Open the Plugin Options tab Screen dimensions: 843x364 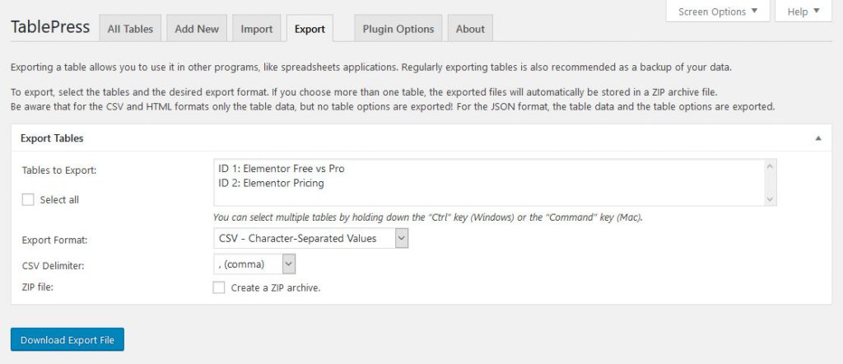click(398, 29)
